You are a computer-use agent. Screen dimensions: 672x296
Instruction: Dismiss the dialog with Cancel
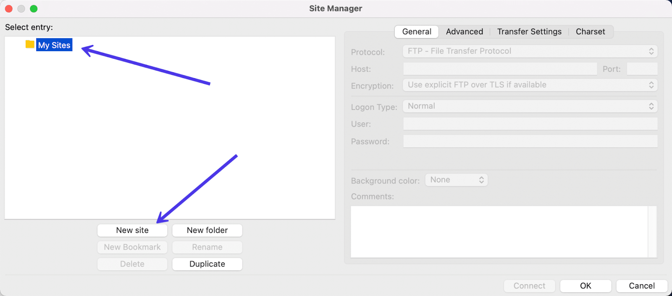pos(642,286)
